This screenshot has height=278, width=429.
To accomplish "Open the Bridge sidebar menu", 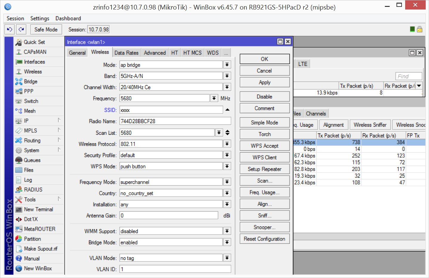I will [x=39, y=81].
